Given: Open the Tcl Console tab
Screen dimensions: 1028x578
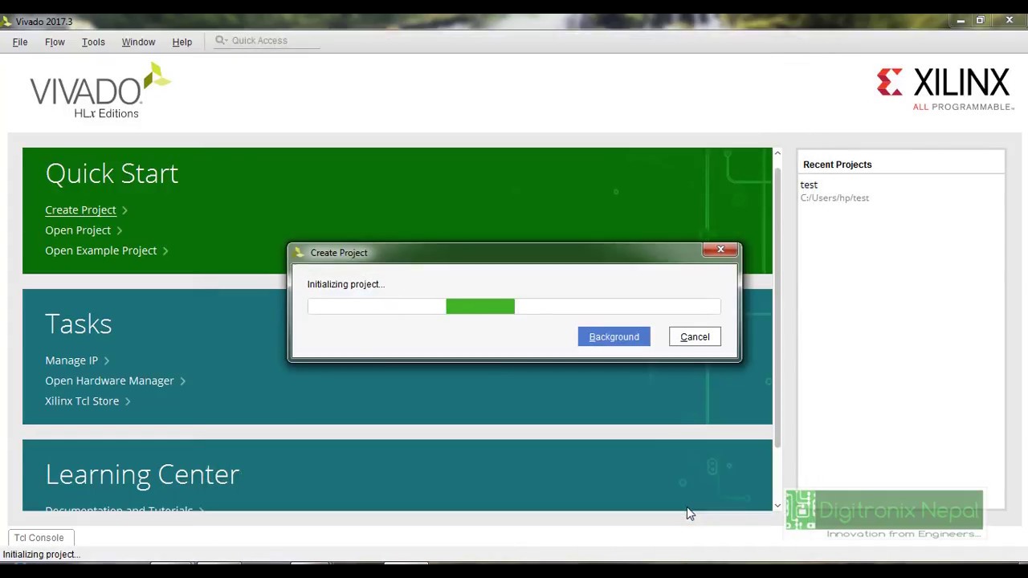Looking at the screenshot, I should click(x=39, y=538).
